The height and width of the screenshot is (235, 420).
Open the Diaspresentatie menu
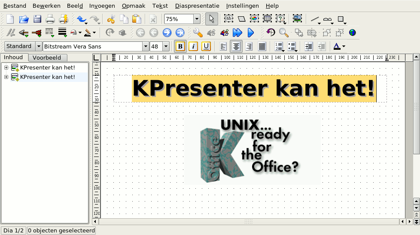coord(197,6)
